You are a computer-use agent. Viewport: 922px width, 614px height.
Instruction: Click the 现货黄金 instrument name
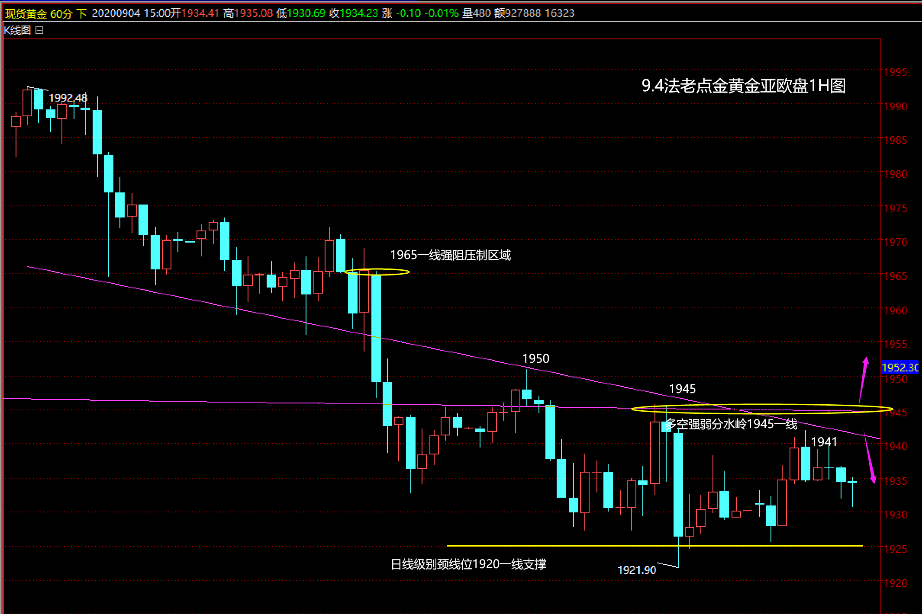(26, 13)
